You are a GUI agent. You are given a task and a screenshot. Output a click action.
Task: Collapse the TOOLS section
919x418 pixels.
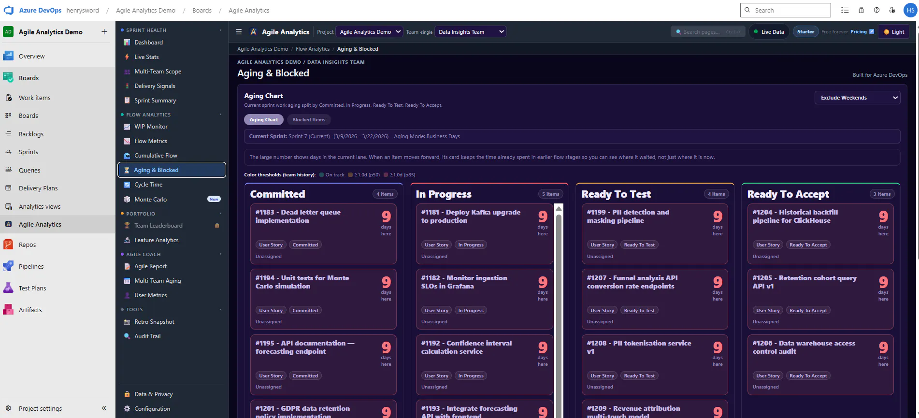pyautogui.click(x=220, y=309)
